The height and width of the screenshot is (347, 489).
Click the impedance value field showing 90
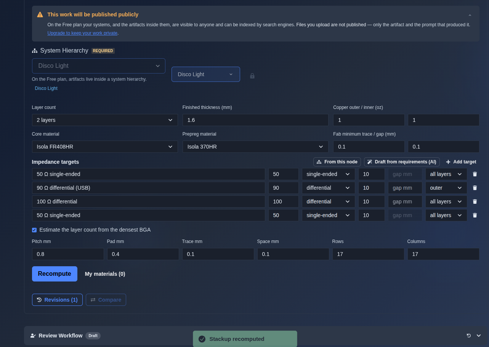[x=284, y=188]
